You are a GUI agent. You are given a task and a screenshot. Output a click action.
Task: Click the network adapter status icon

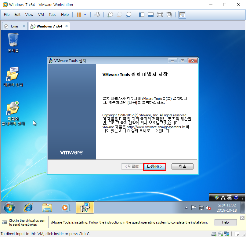[227, 234]
